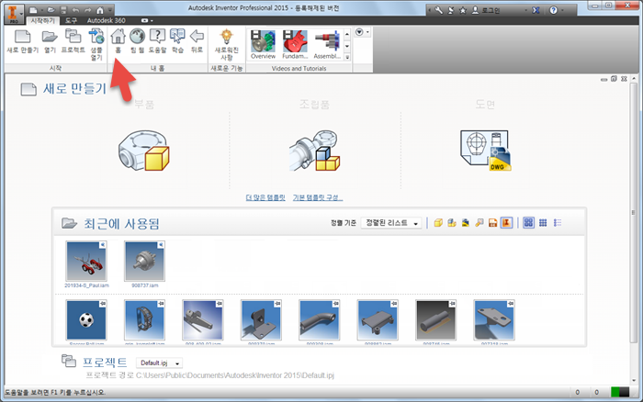Click the 새로 만들기 ribbon button

(23, 41)
